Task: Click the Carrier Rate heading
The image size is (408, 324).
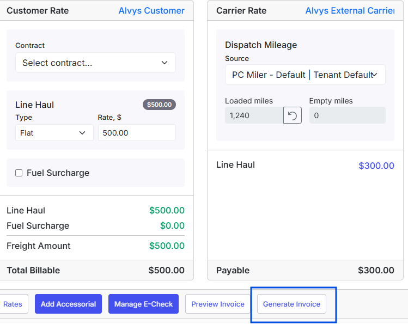Action: point(241,11)
